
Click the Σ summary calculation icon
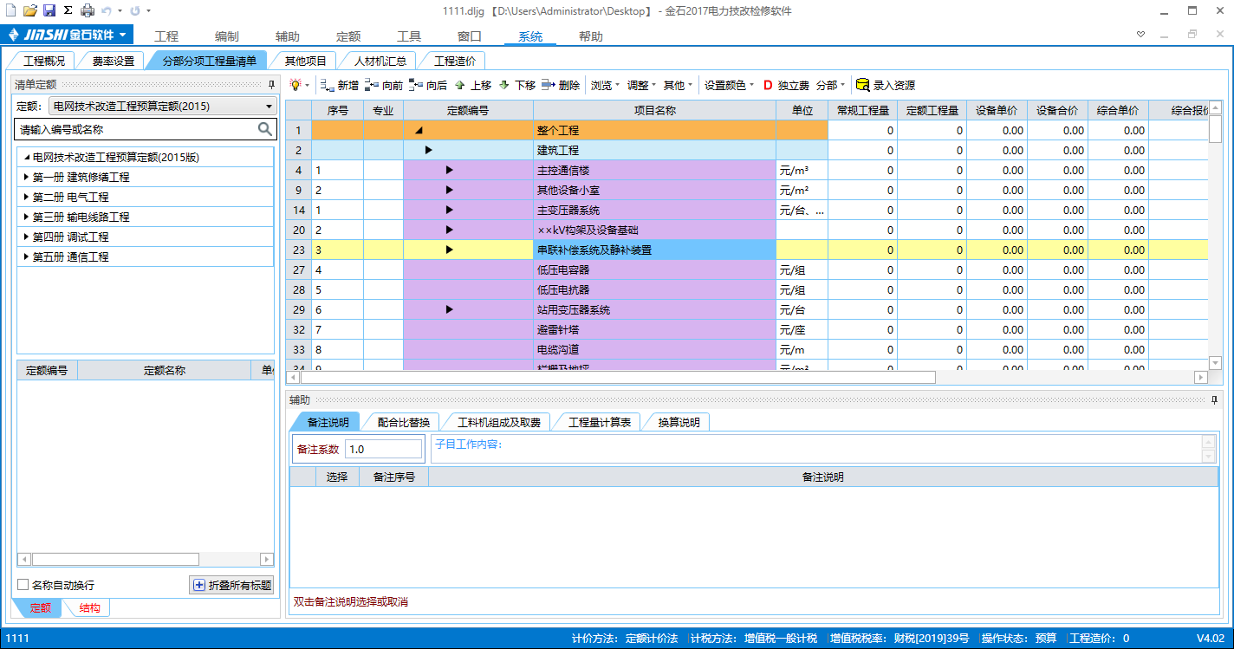[x=68, y=10]
